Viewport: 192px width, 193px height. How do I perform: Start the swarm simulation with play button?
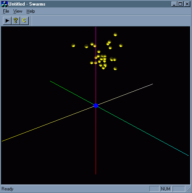point(7,20)
